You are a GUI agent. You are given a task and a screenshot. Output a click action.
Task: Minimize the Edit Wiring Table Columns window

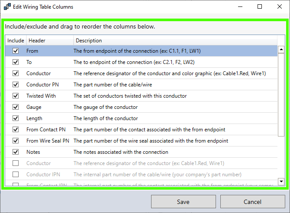click(x=240, y=6)
